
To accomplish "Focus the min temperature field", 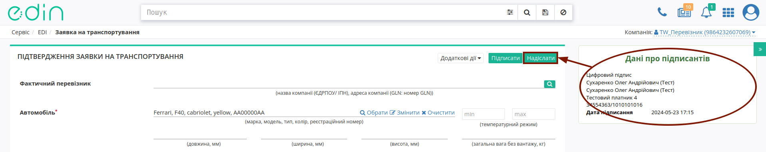I will point(483,114).
